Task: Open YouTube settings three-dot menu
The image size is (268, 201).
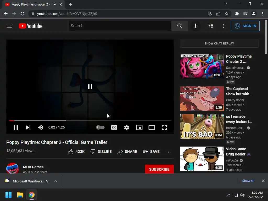Action: [x=224, y=26]
